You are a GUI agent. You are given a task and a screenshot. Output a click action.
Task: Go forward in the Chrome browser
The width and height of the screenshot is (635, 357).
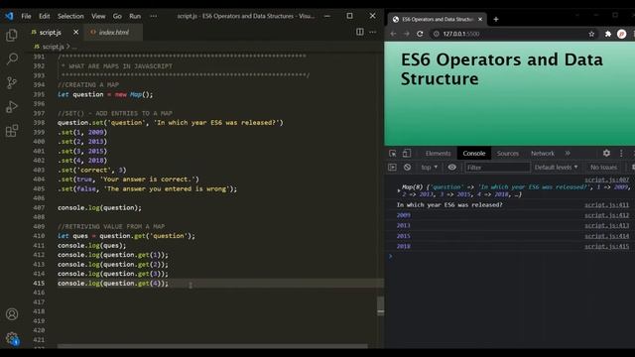tap(406, 34)
